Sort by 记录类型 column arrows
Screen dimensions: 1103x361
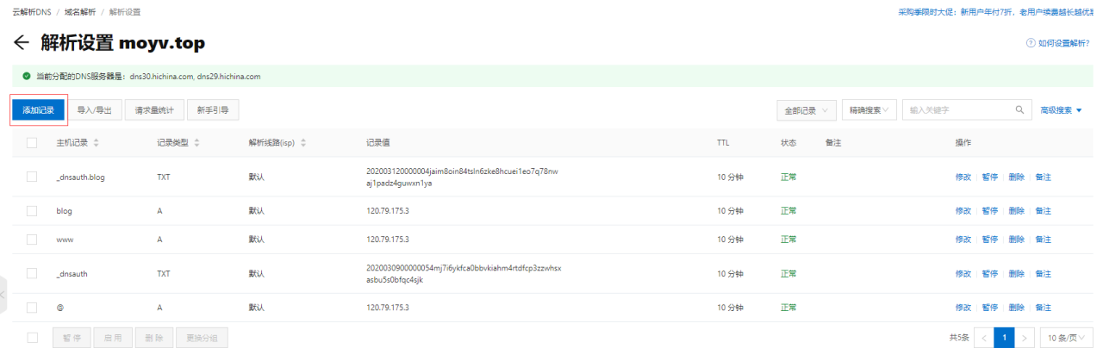(196, 143)
